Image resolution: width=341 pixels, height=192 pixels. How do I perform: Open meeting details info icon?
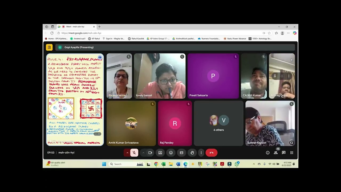(x=268, y=153)
